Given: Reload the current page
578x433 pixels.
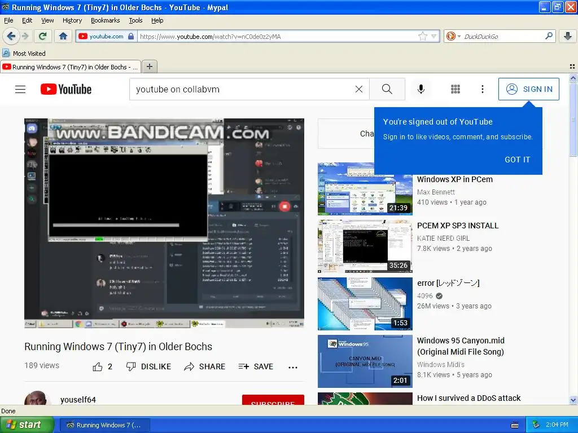Looking at the screenshot, I should [x=42, y=36].
